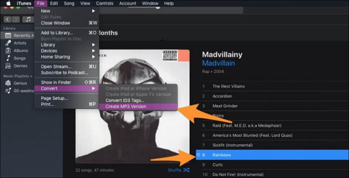Open the Apple menu

pos(8,3)
